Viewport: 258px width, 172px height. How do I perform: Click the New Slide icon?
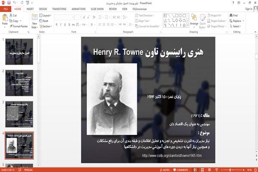(34, 17)
